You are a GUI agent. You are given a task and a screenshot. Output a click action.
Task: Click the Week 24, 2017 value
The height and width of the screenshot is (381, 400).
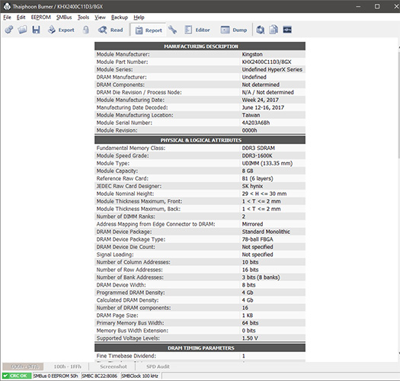click(x=261, y=100)
